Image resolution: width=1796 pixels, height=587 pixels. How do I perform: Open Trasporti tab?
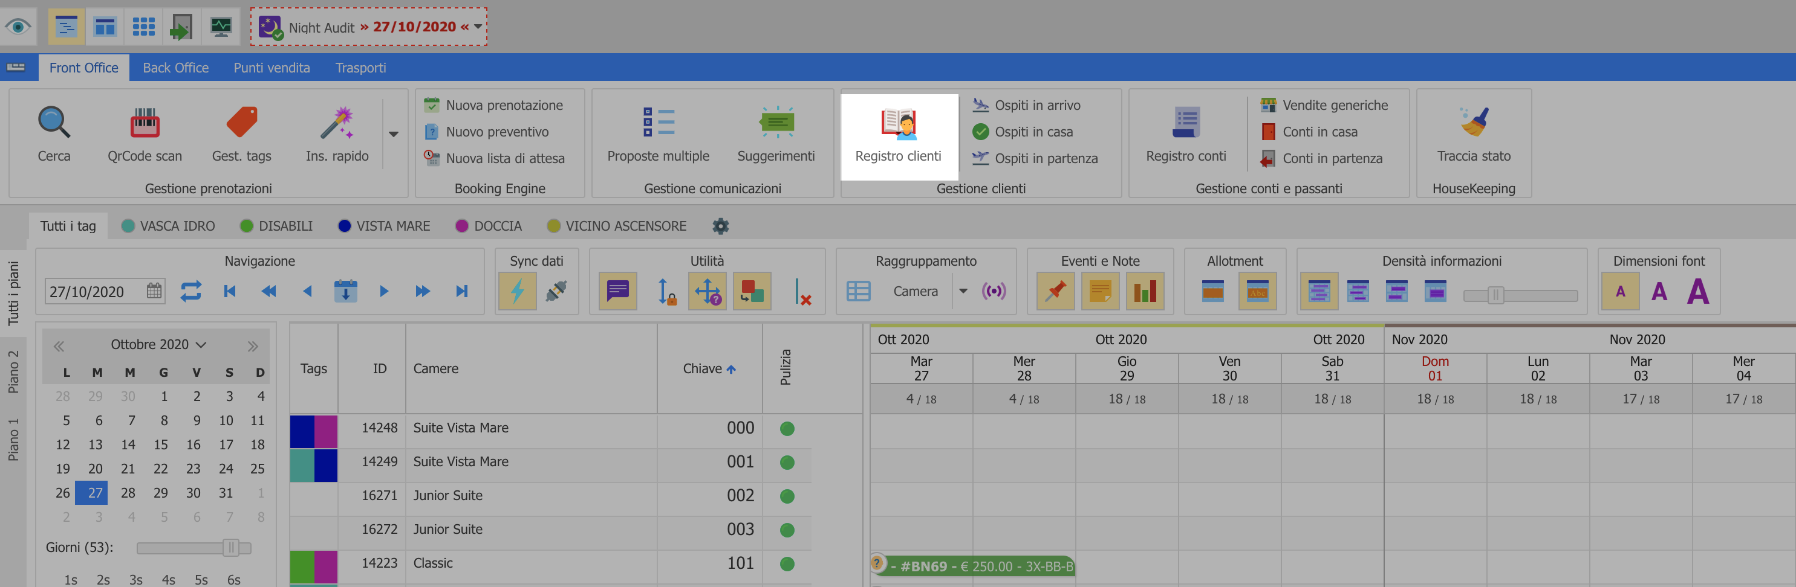point(360,68)
